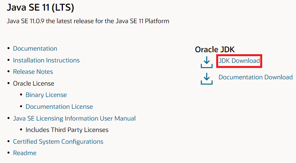Screen dimensions: 296x163
Task: Open the JDK Download link
Action: [239, 61]
